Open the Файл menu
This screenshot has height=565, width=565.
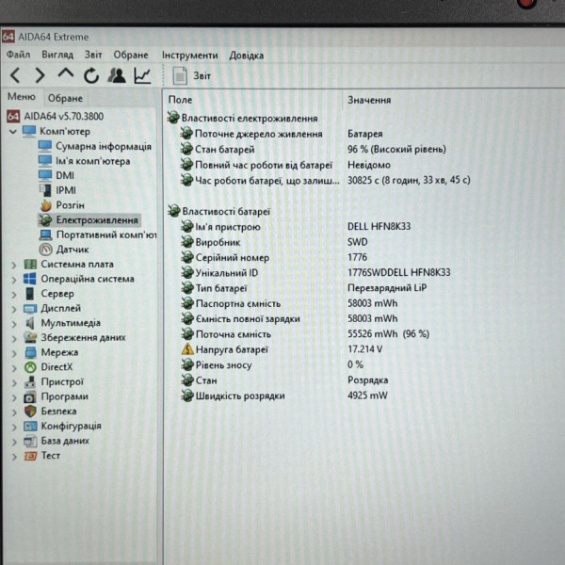click(19, 55)
